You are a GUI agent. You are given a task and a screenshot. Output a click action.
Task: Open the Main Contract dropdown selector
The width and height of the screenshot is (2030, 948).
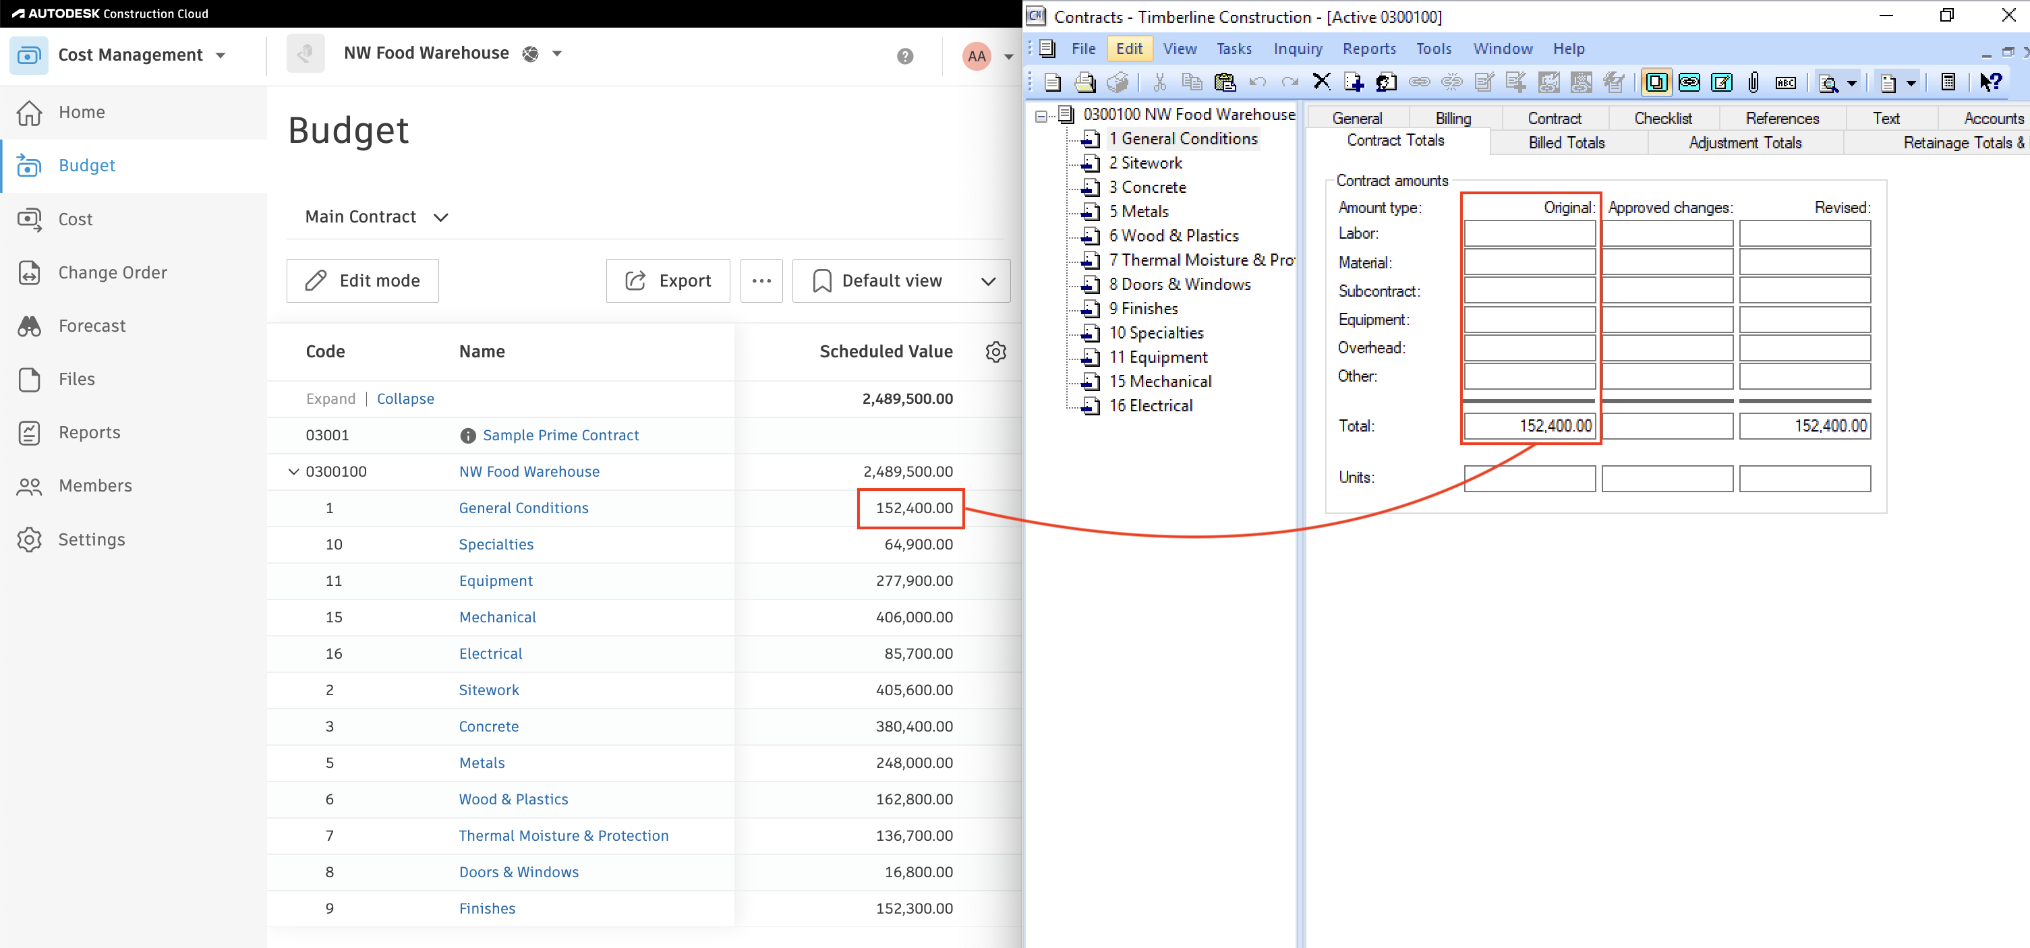[374, 216]
